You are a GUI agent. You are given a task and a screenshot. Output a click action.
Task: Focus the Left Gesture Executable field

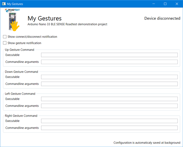pos(109,99)
